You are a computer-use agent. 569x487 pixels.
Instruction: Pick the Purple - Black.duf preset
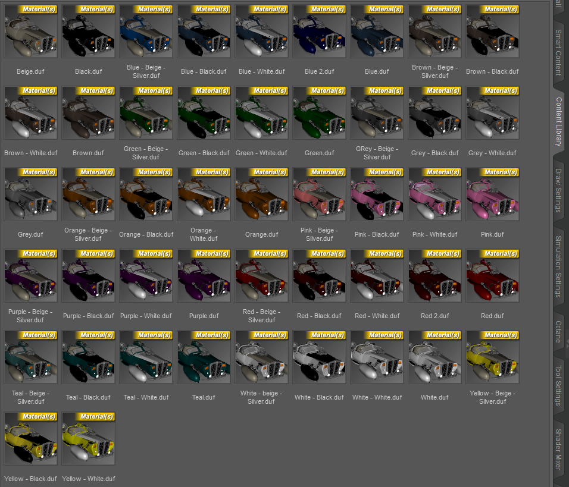click(x=88, y=275)
